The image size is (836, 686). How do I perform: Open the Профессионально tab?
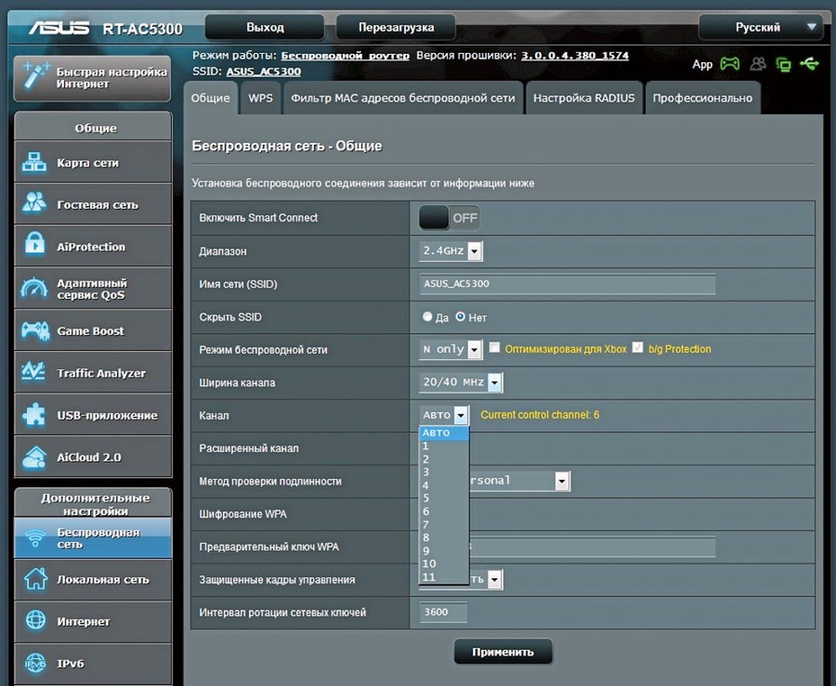click(x=702, y=98)
